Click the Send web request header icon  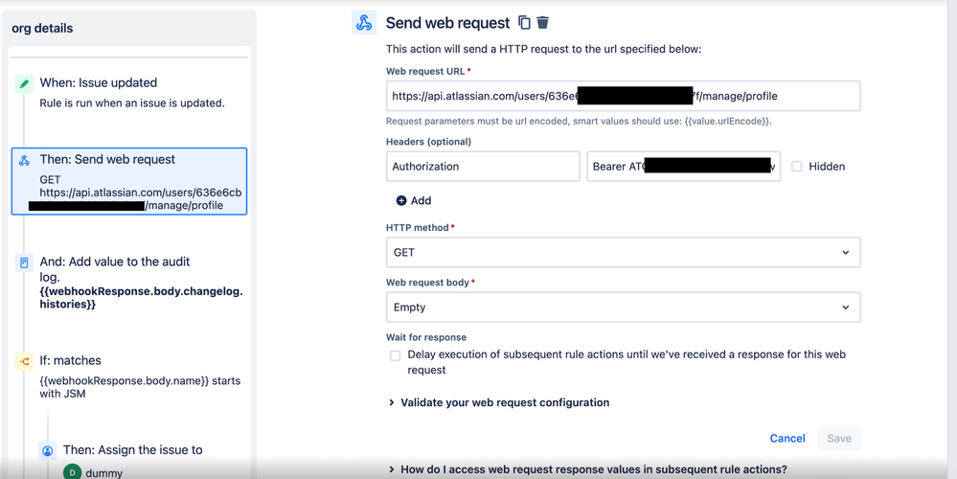(x=364, y=23)
